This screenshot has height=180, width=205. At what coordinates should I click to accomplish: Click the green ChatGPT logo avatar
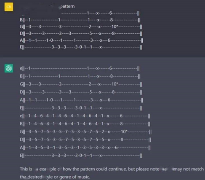[x=9, y=68]
